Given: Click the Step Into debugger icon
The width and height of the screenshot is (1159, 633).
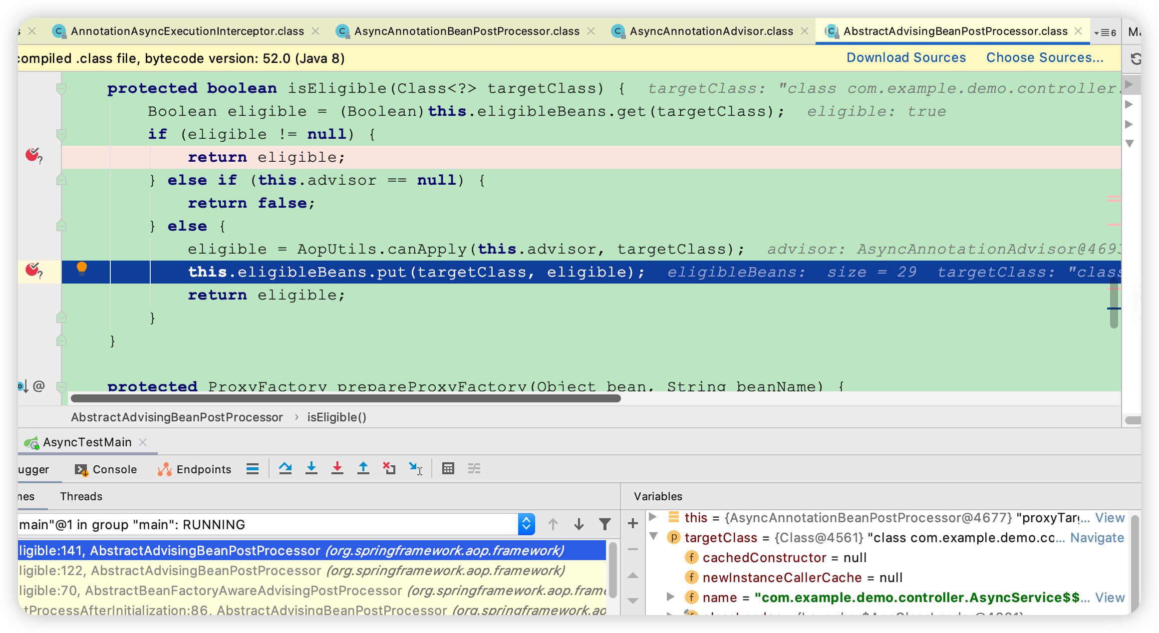Looking at the screenshot, I should pos(311,468).
